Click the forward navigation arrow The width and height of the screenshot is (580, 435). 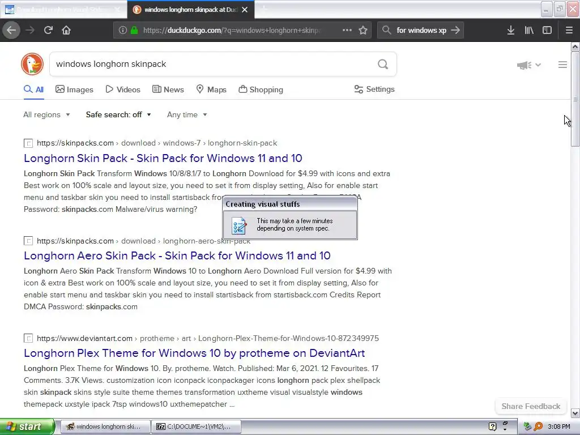[x=30, y=31]
